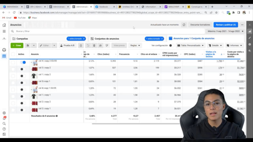Open the Ads Manager home icon
253x142 pixels.
click(4, 25)
